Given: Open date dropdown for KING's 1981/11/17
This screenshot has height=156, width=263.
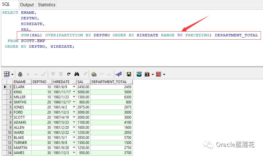Looking at the screenshot, I should point(74,92).
